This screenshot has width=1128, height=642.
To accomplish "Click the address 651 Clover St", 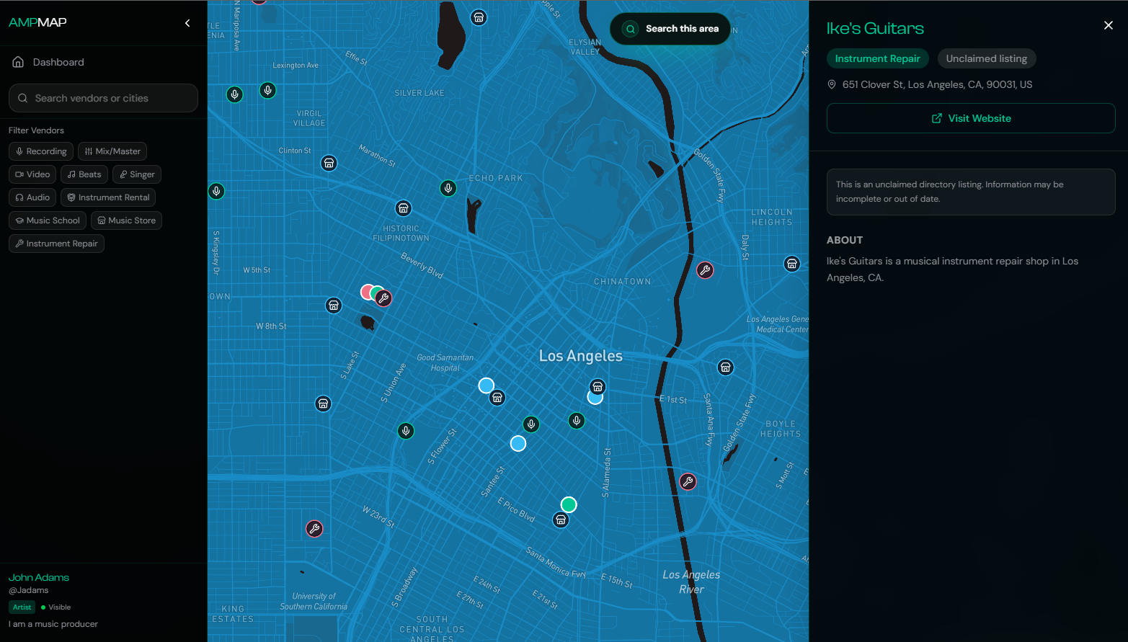I will [x=937, y=84].
